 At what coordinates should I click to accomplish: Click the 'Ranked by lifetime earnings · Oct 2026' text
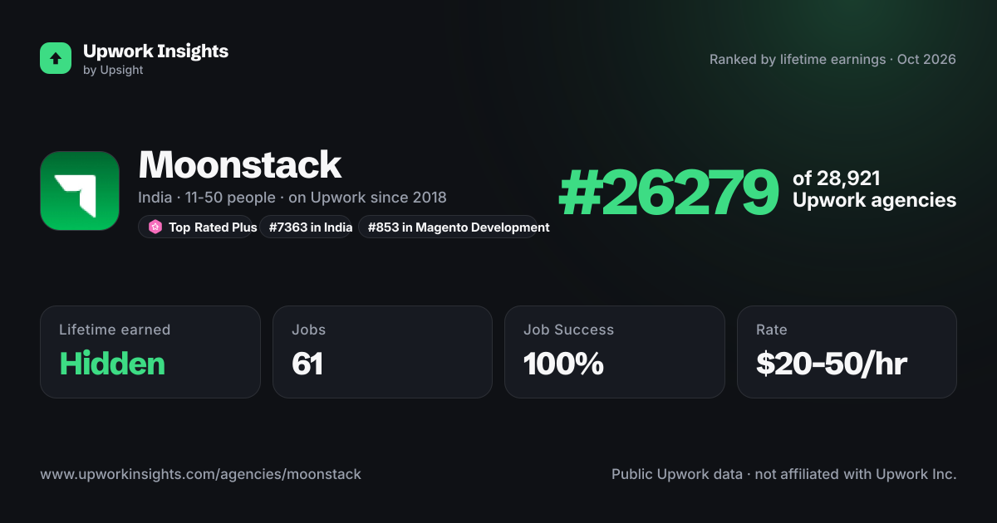(832, 60)
